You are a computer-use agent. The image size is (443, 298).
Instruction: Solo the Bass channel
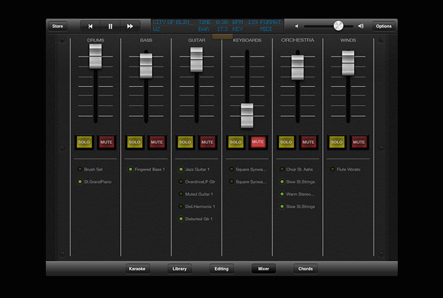click(134, 142)
